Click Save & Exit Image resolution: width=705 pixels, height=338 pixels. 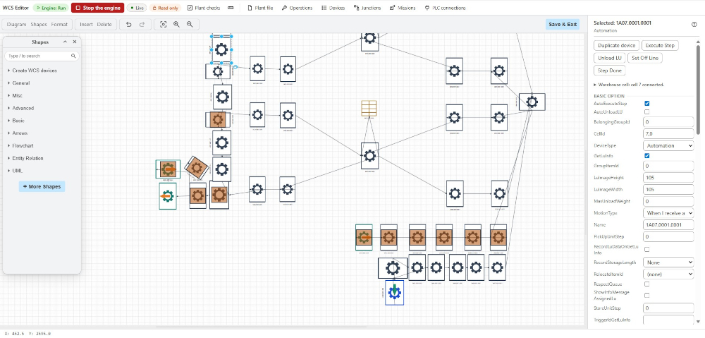click(563, 24)
